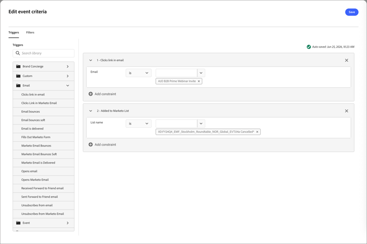Collapse the Added to Marketo List card
Screen dimensions: 367x244
pyautogui.click(x=91, y=111)
